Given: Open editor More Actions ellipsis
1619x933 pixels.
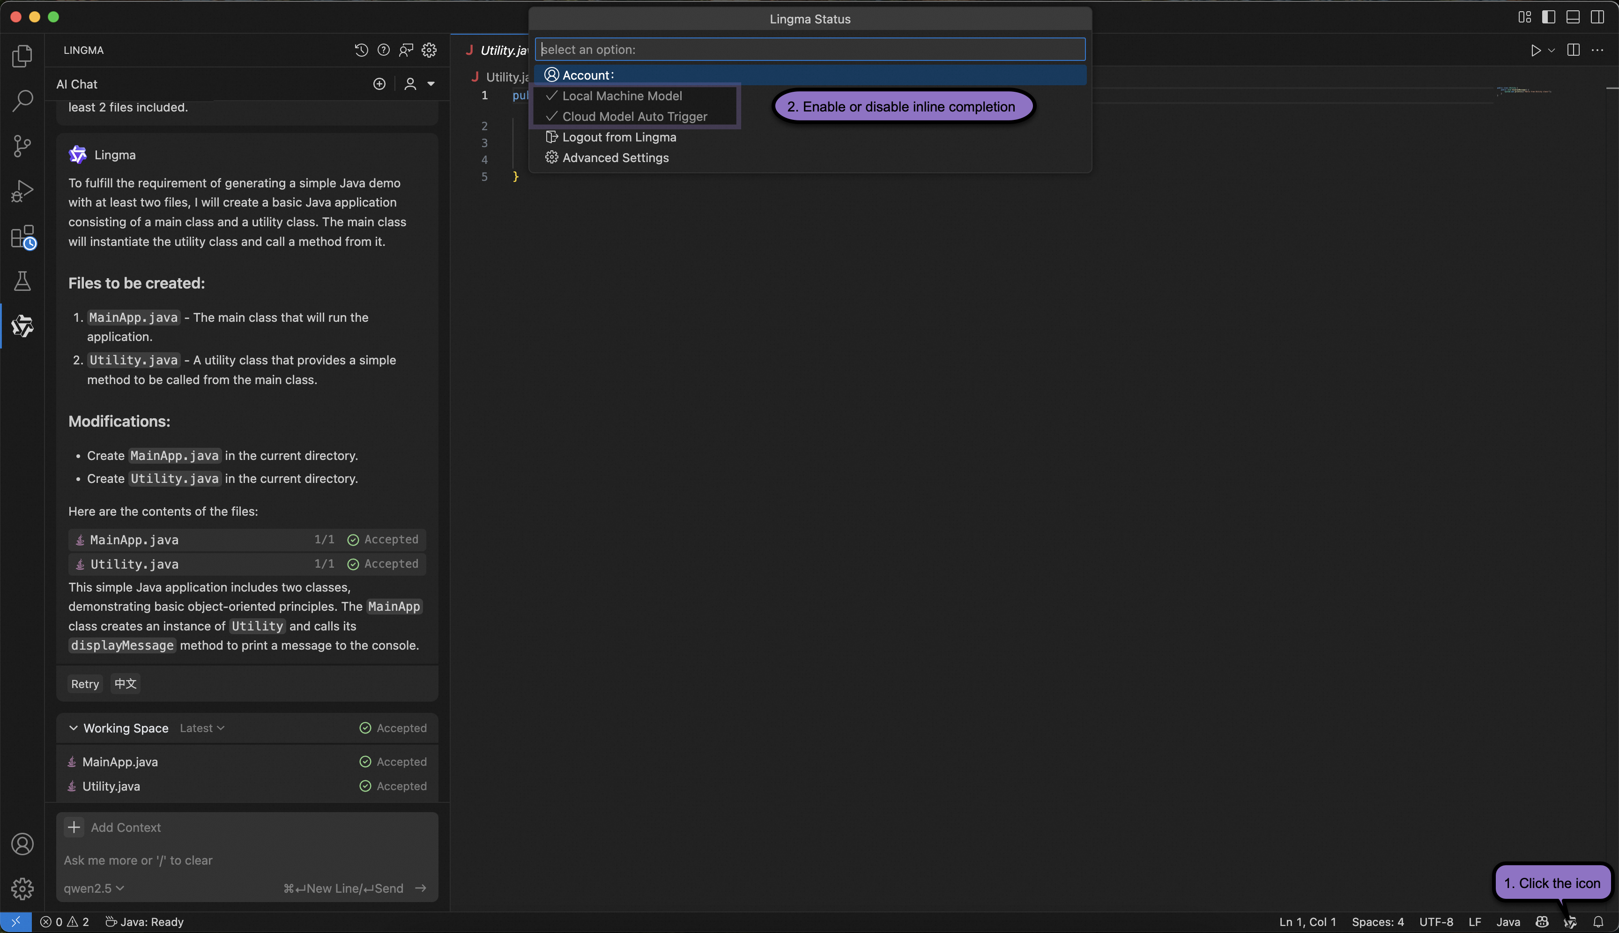Looking at the screenshot, I should [1597, 50].
